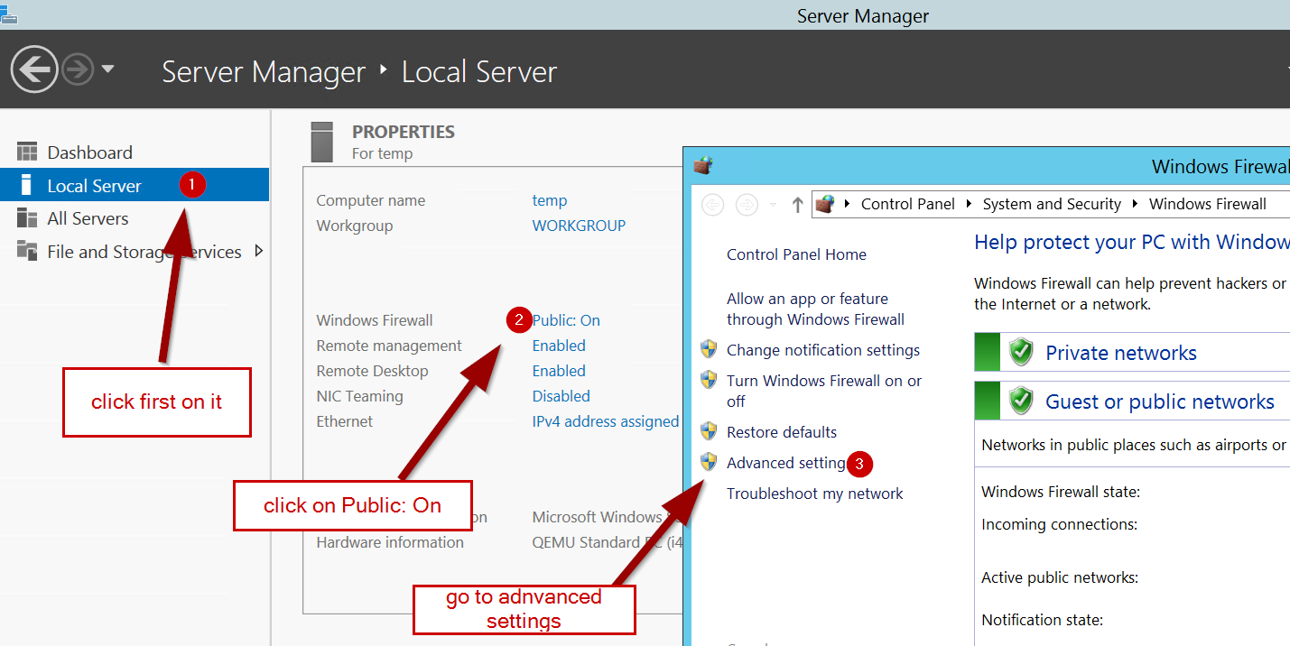Viewport: 1290px width, 646px height.
Task: Open Change notification settings link
Action: click(x=823, y=350)
